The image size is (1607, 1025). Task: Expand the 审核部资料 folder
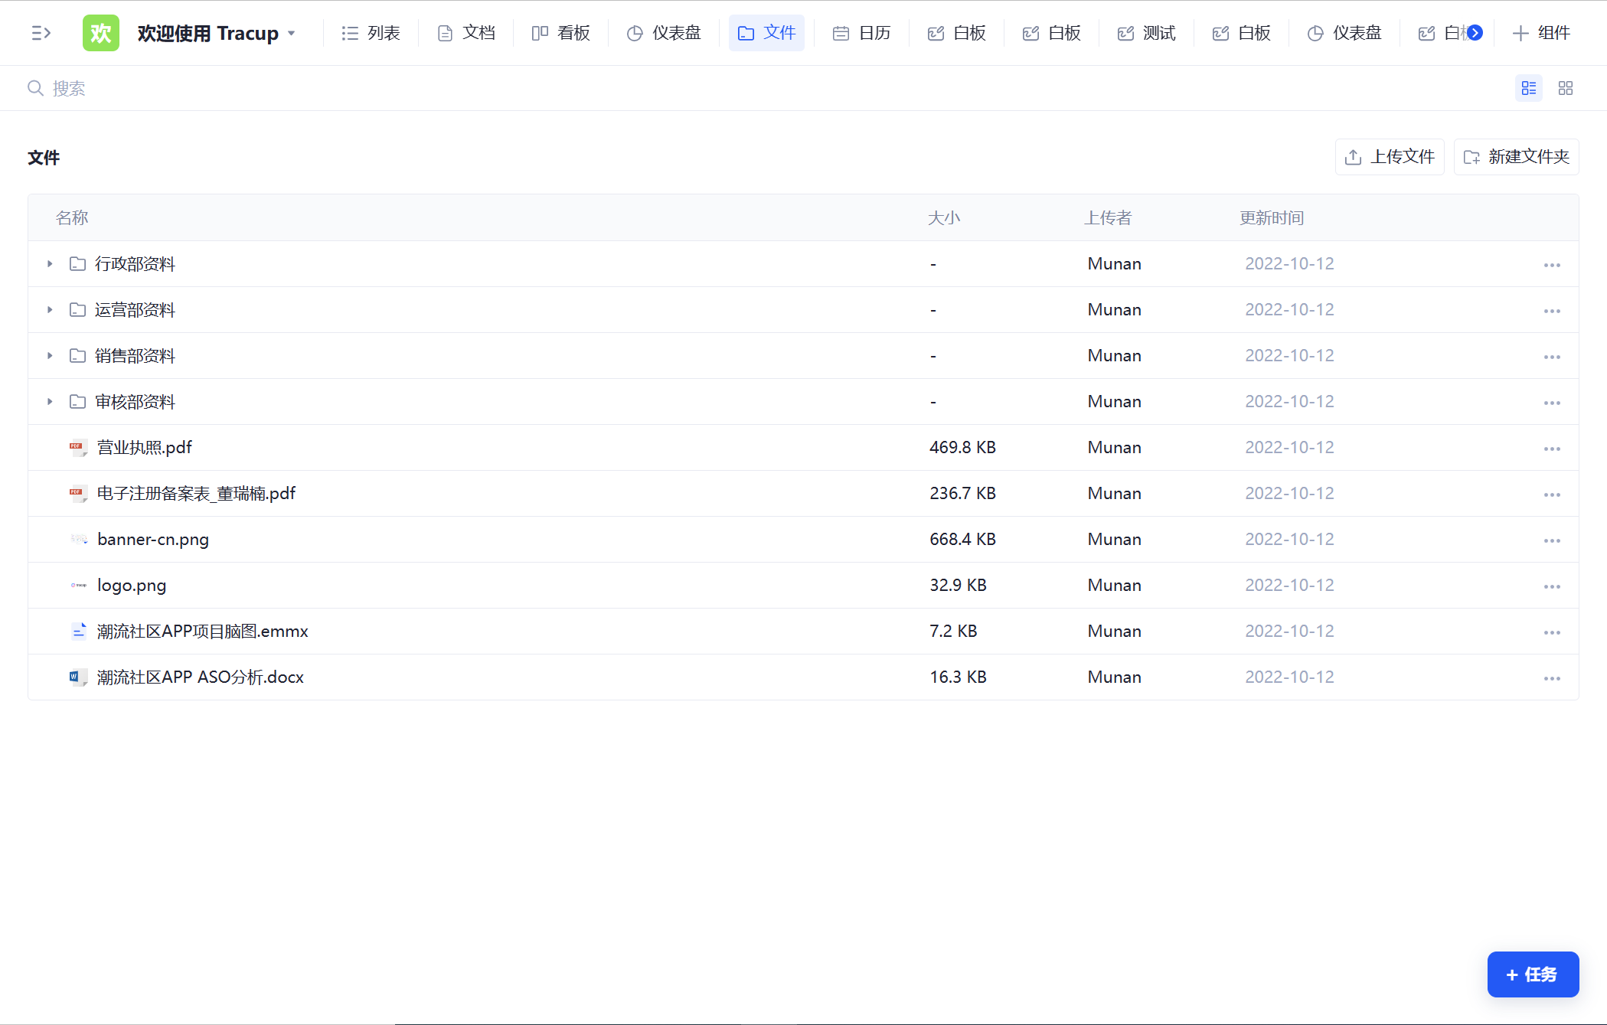point(50,402)
